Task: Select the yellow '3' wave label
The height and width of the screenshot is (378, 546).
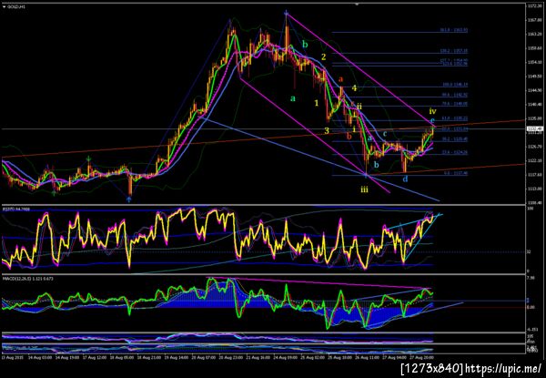Action: (x=327, y=130)
